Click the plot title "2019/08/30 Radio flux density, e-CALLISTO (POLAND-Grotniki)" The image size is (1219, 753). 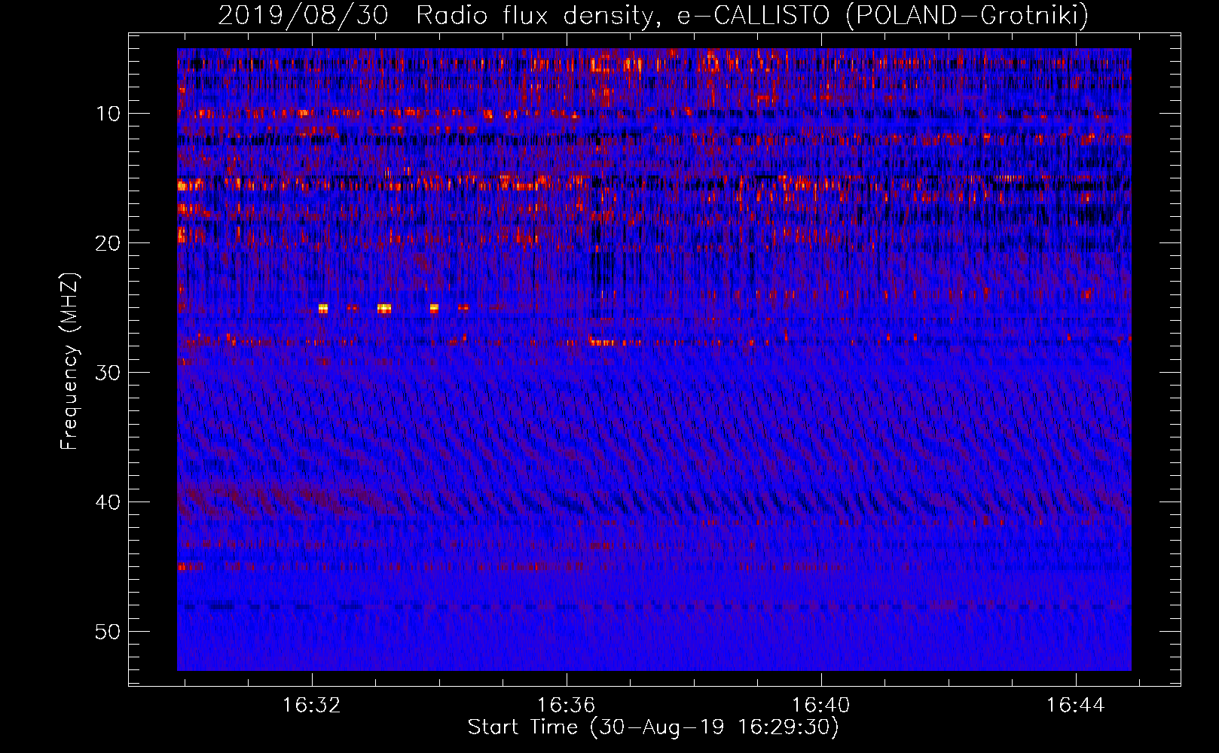click(x=653, y=15)
